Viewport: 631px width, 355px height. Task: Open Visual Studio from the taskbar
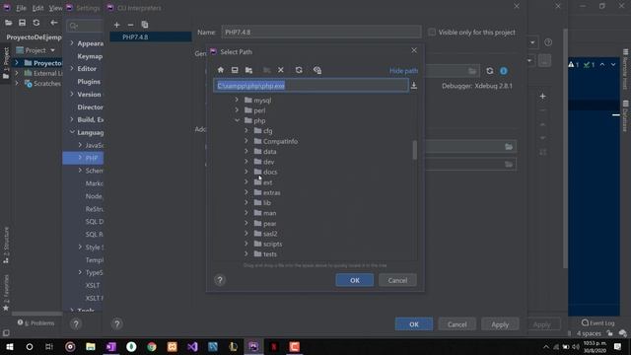pos(192,346)
